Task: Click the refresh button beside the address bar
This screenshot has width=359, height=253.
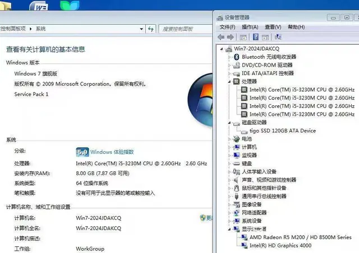Action: (151, 29)
